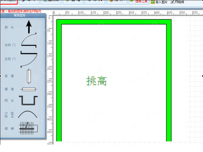Select the black up-arrow (箭头) shape
The image size is (203, 152).
click(x=29, y=27)
